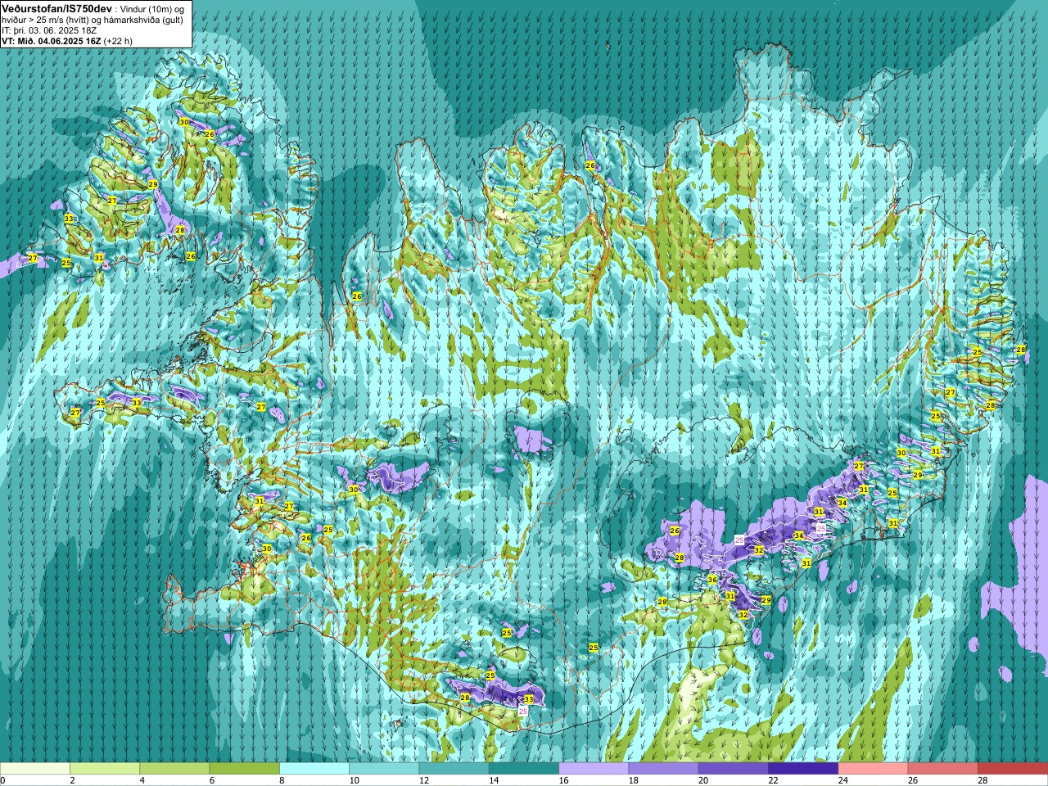Select the dark teal 14–16 m/s legend swatch
Screen dimensions: 1048x786
point(524,769)
